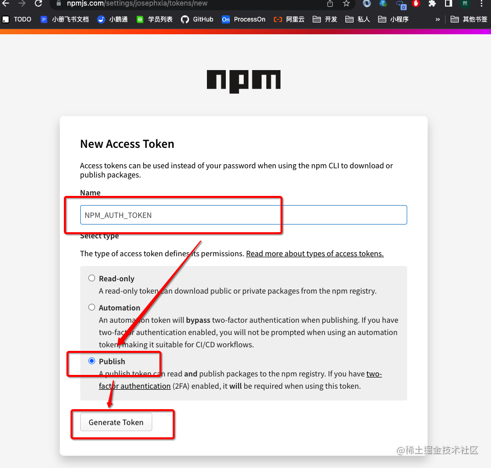Select the Automation token type

tap(91, 307)
